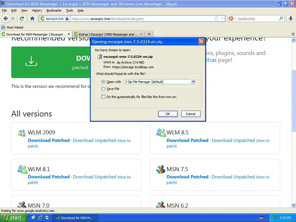The width and height of the screenshot is (296, 222).
Task: Bookmark this page with the star icon
Action: click(216, 18)
